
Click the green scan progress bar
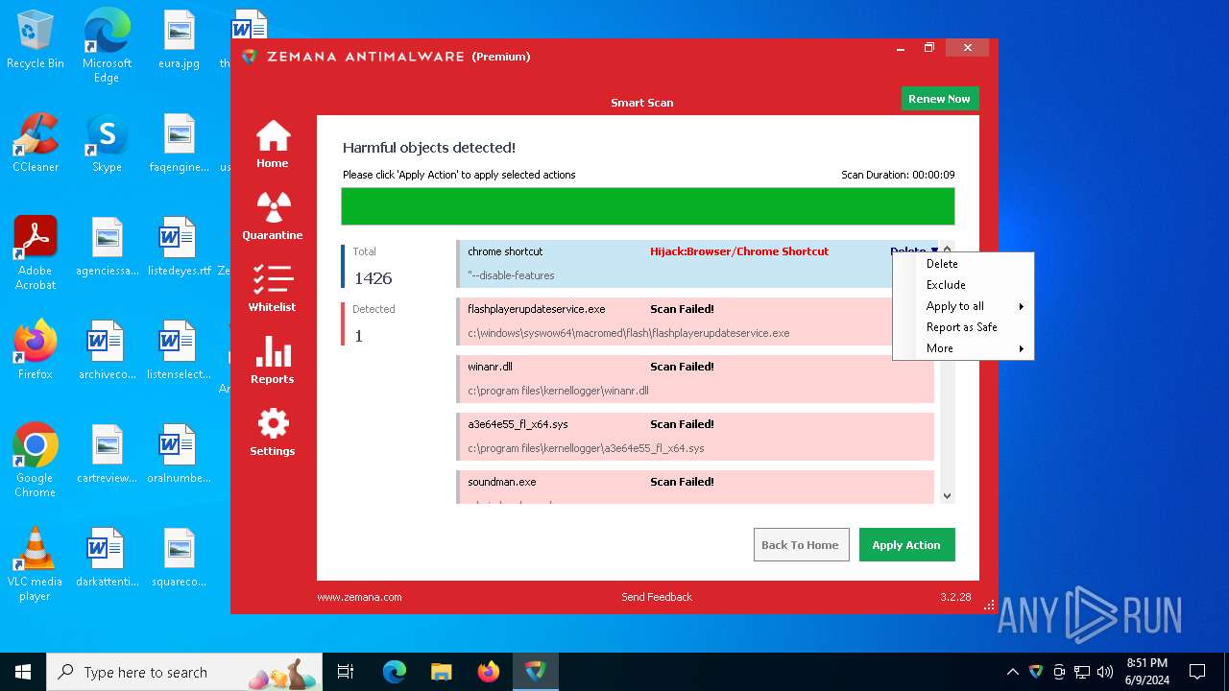pos(648,206)
